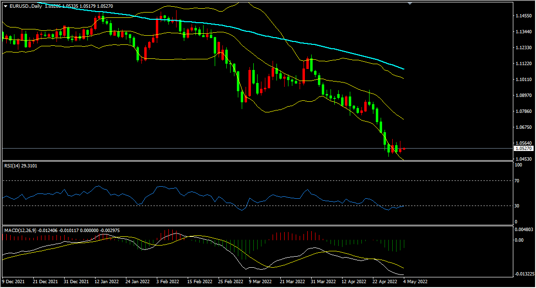536x288 pixels.
Task: Click the chart shift triangle marker at the top
Action: coord(410,3)
